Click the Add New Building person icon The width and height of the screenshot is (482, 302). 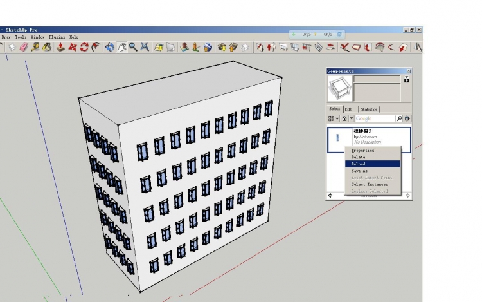pos(196,47)
